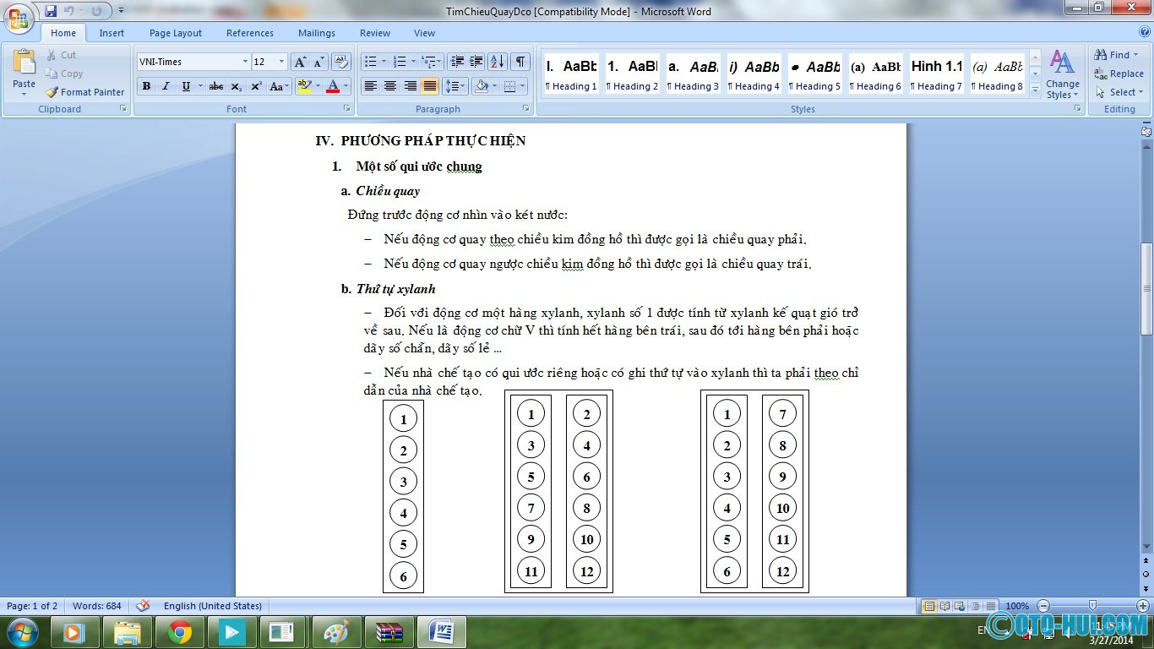
Task: Copy the selection
Action: tap(64, 74)
